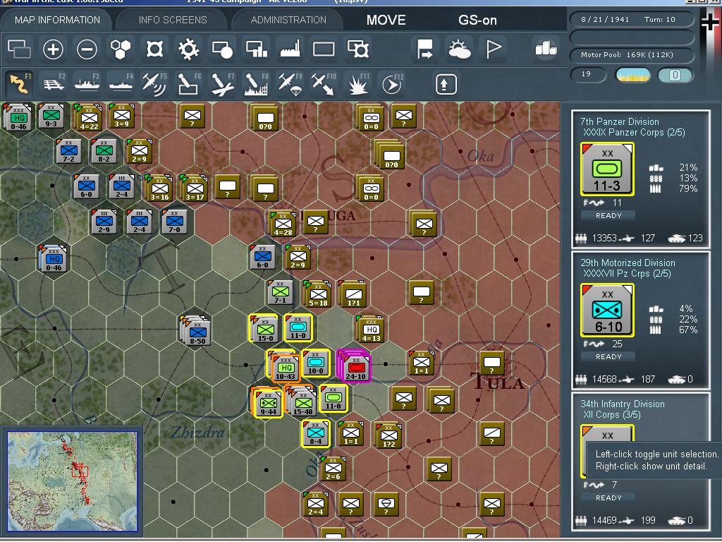Click the zoom in plus icon
This screenshot has height=542, width=722.
(53, 49)
